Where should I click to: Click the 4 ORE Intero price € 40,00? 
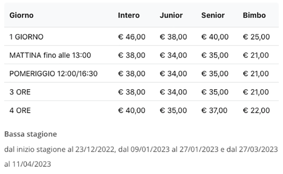click(x=131, y=110)
